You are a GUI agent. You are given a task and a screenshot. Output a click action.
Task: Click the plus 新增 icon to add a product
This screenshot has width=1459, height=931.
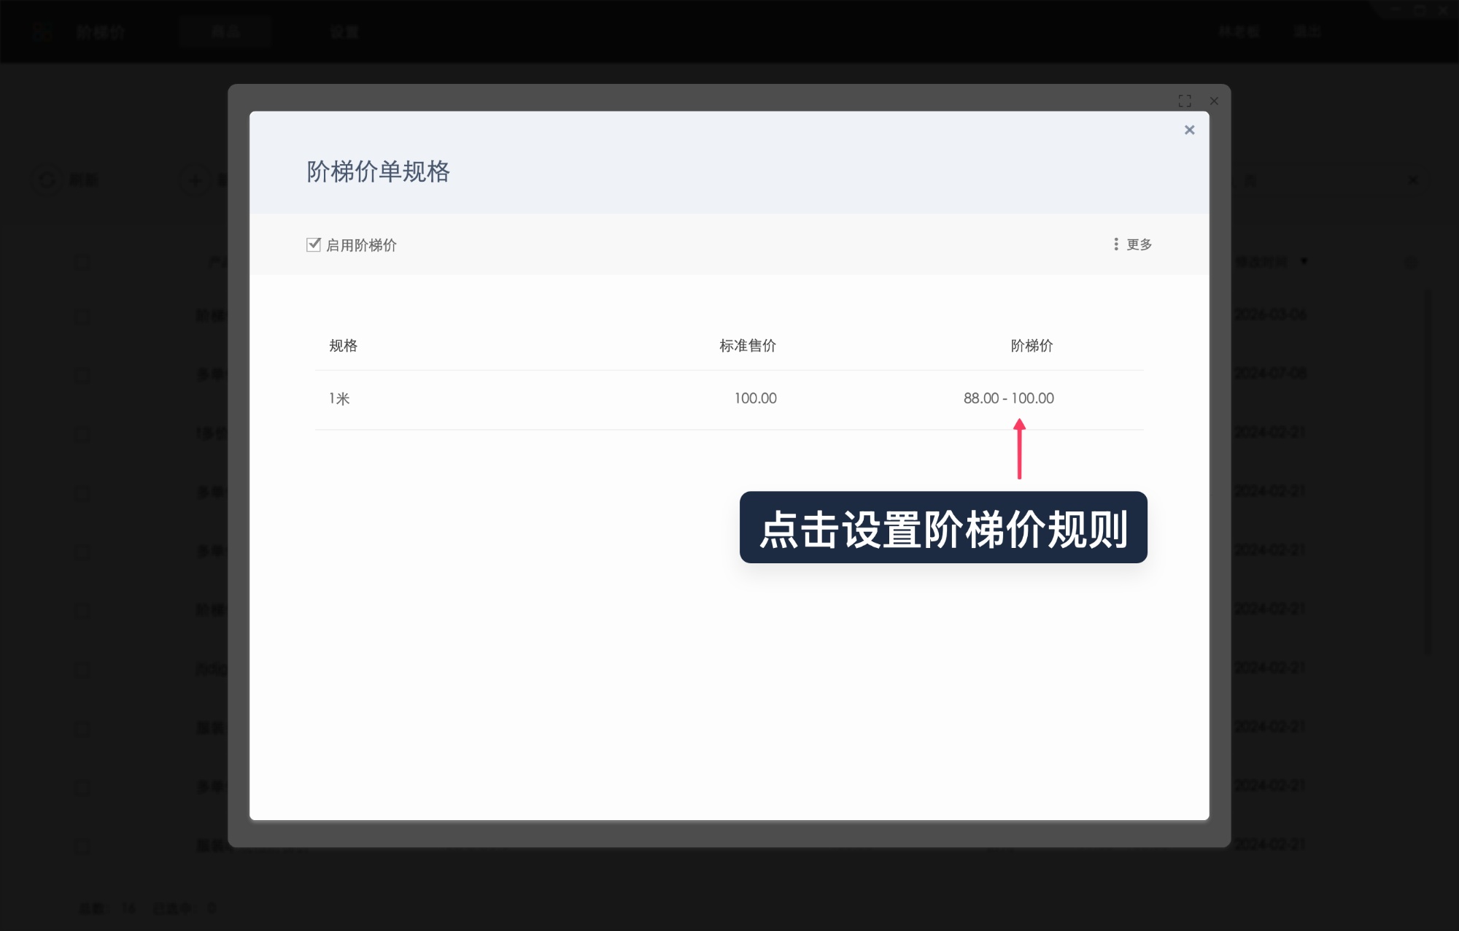[195, 180]
